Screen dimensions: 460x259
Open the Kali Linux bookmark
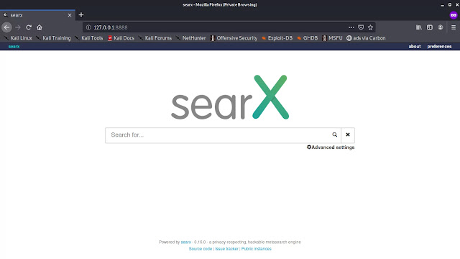pos(18,38)
